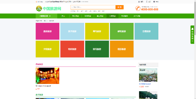
Task: Click the register icon in the top bar
Action: point(147,2)
